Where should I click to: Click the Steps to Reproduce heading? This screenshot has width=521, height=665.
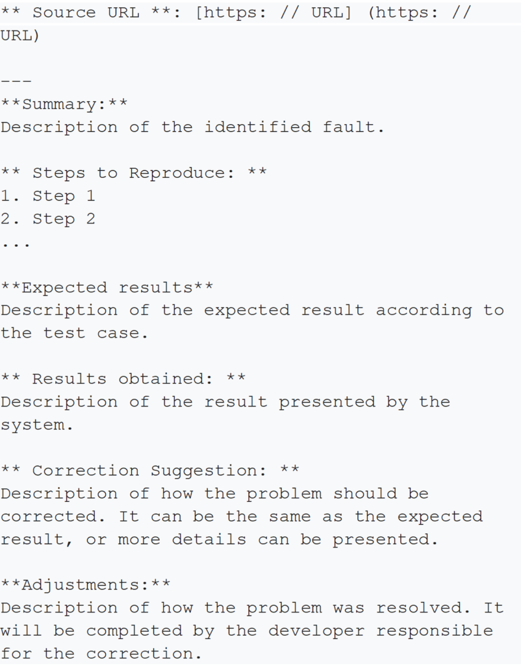pos(134,173)
